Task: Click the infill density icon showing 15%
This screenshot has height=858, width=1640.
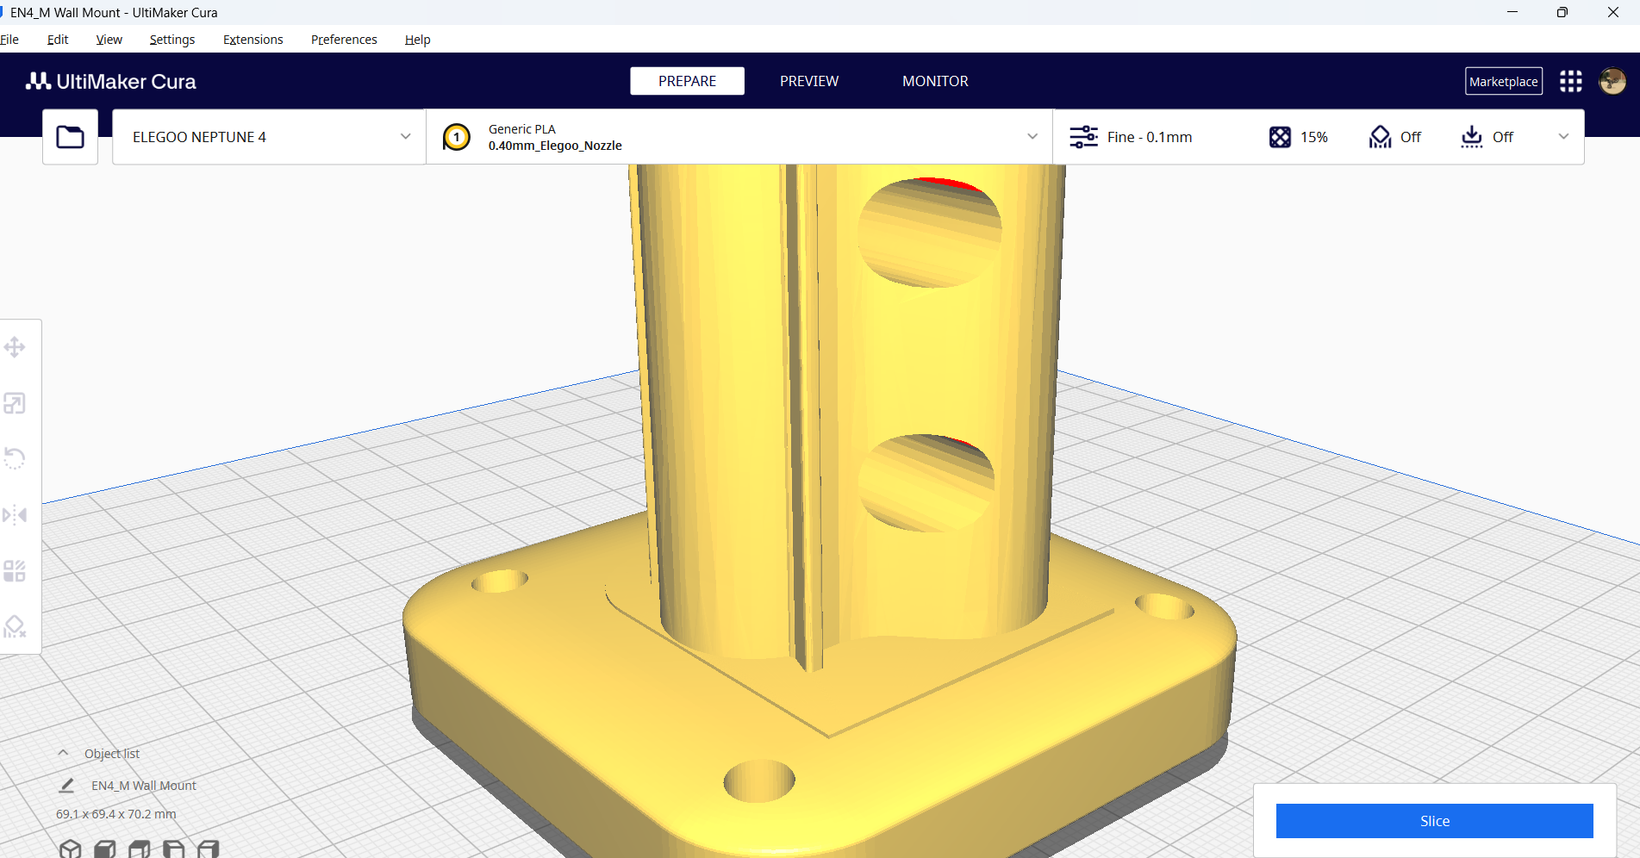Action: click(1280, 137)
